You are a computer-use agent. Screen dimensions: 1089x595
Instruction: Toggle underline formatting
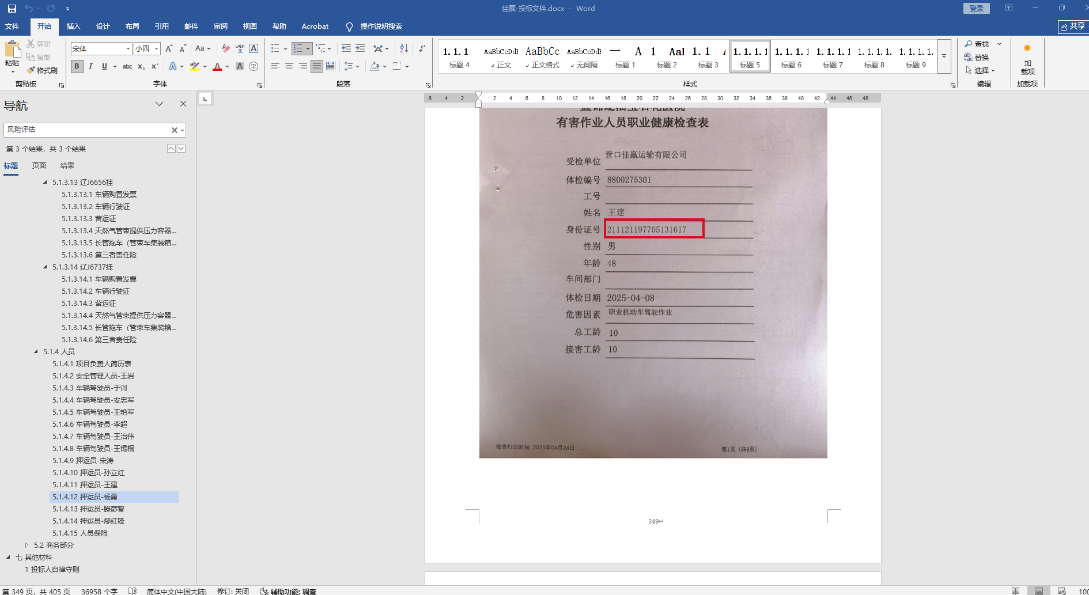(104, 66)
